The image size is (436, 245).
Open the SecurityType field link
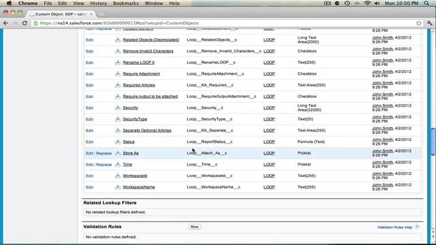pos(135,119)
